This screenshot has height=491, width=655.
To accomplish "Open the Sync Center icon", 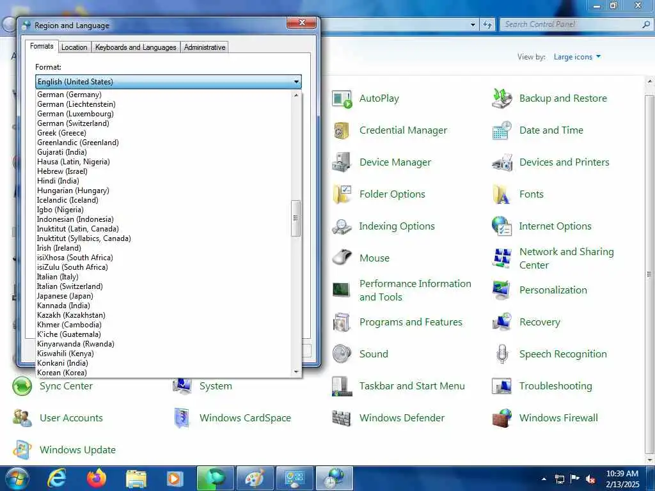I will [22, 386].
